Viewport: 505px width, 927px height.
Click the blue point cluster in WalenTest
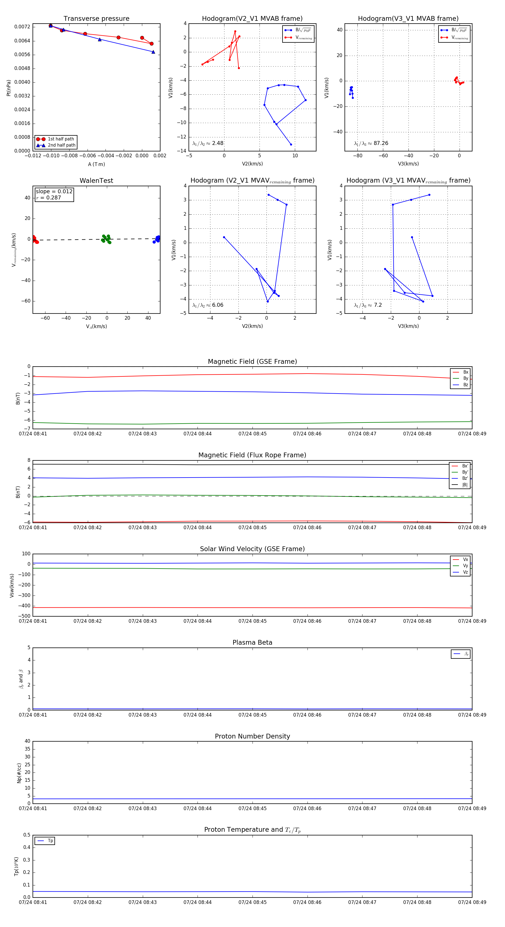coord(156,239)
